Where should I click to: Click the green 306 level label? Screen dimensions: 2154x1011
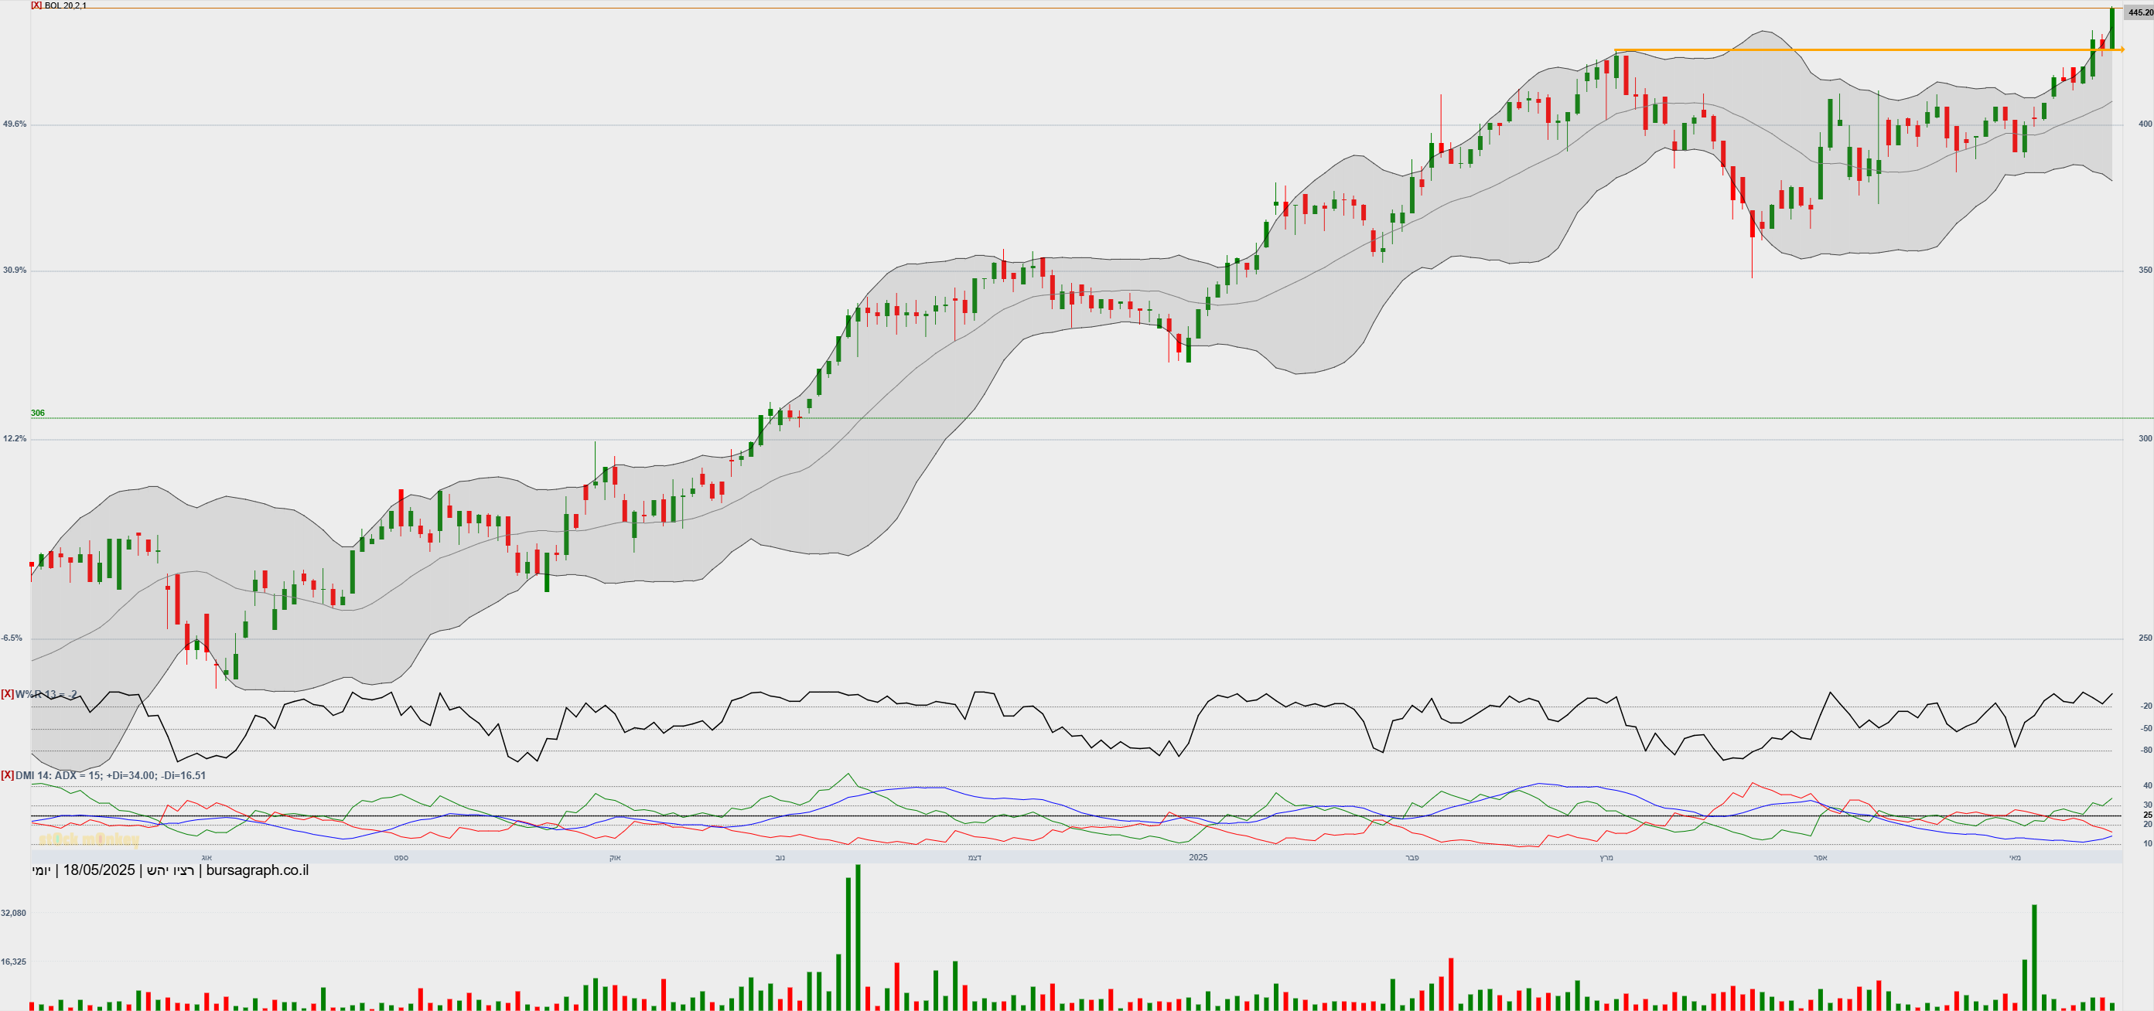[38, 413]
